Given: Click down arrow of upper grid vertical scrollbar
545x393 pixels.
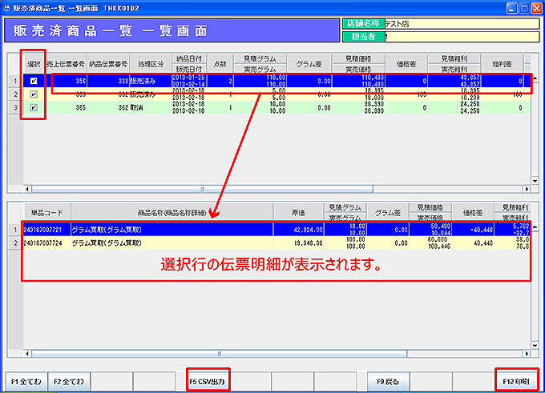Looking at the screenshot, I should [535, 182].
